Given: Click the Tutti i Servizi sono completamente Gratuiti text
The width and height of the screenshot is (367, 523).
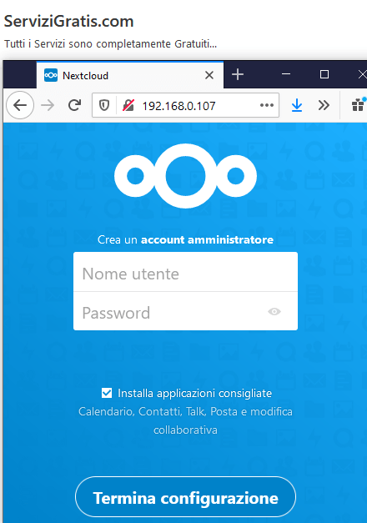Looking at the screenshot, I should pos(110,43).
